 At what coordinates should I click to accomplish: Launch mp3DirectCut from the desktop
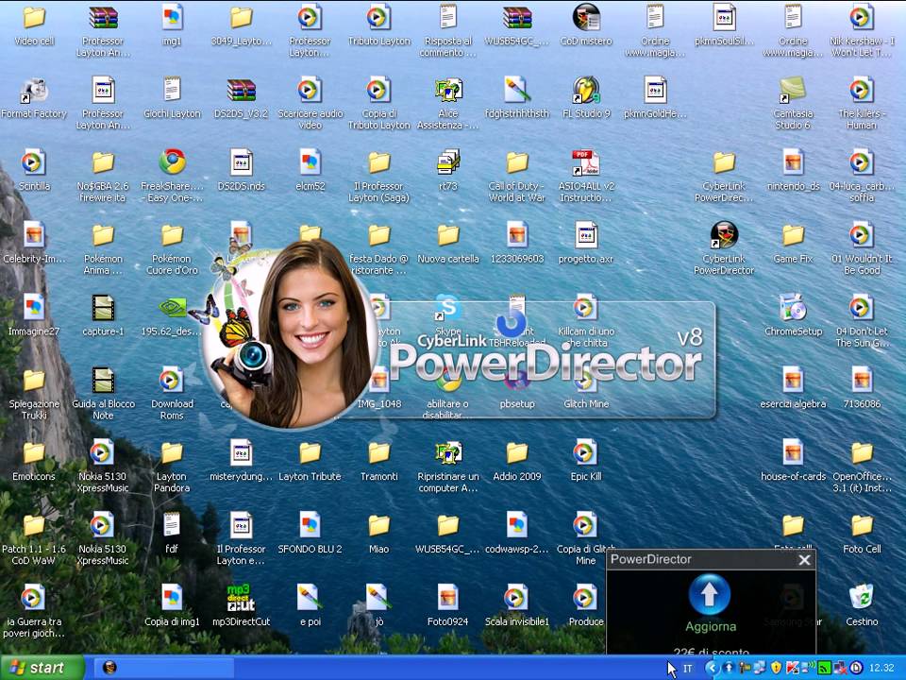(241, 598)
